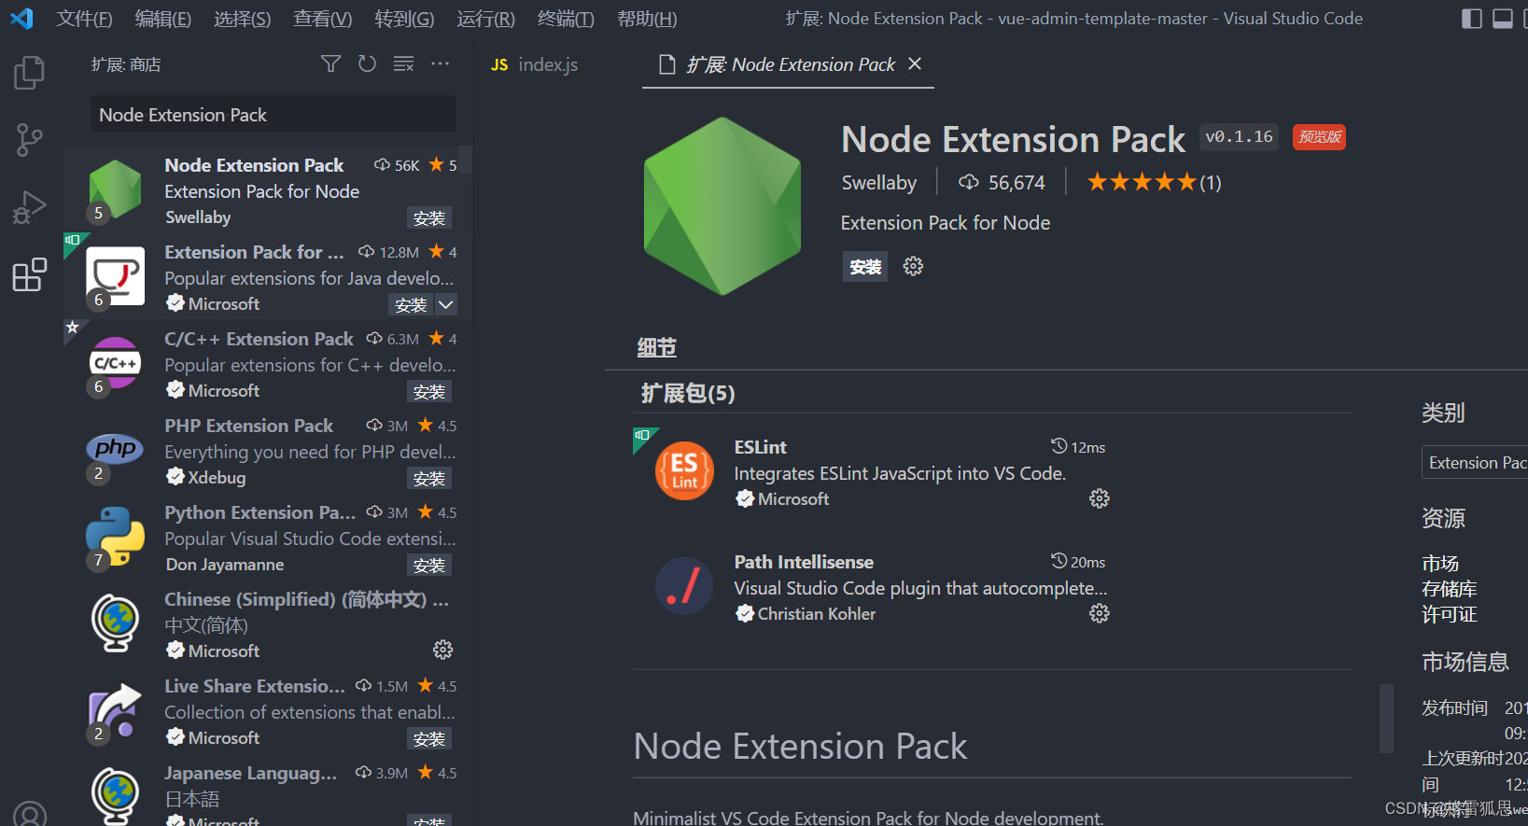Filter extensions with funnel icon
Image resolution: width=1528 pixels, height=826 pixels.
(x=330, y=63)
